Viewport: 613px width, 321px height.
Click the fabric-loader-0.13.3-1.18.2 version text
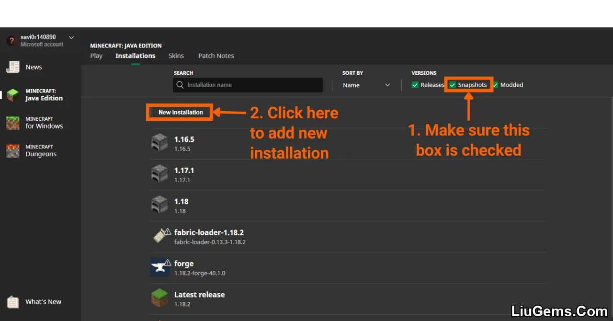click(210, 242)
